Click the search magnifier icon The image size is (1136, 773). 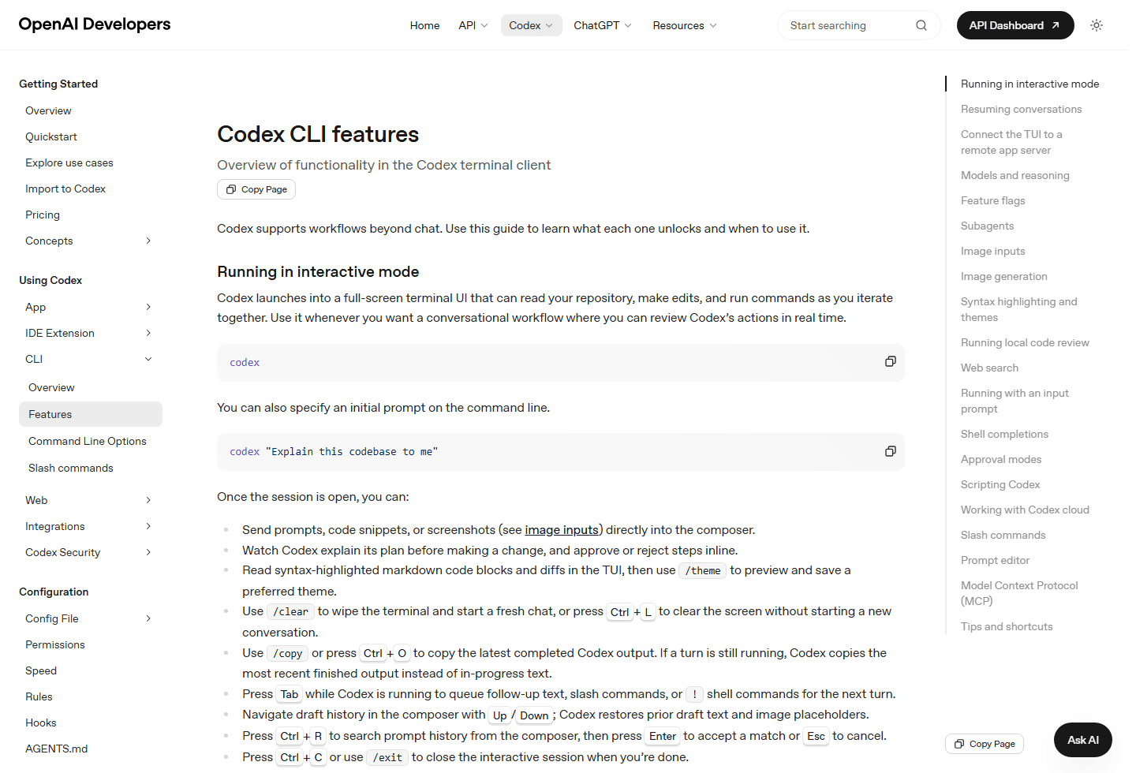tap(921, 25)
